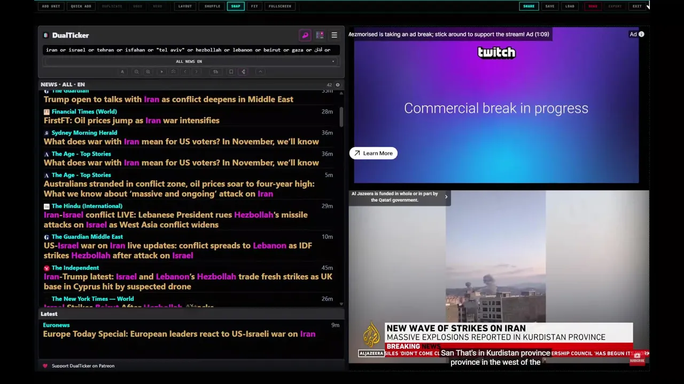Click the Layout toolbar button
Screen dimensions: 684x384
[185, 6]
